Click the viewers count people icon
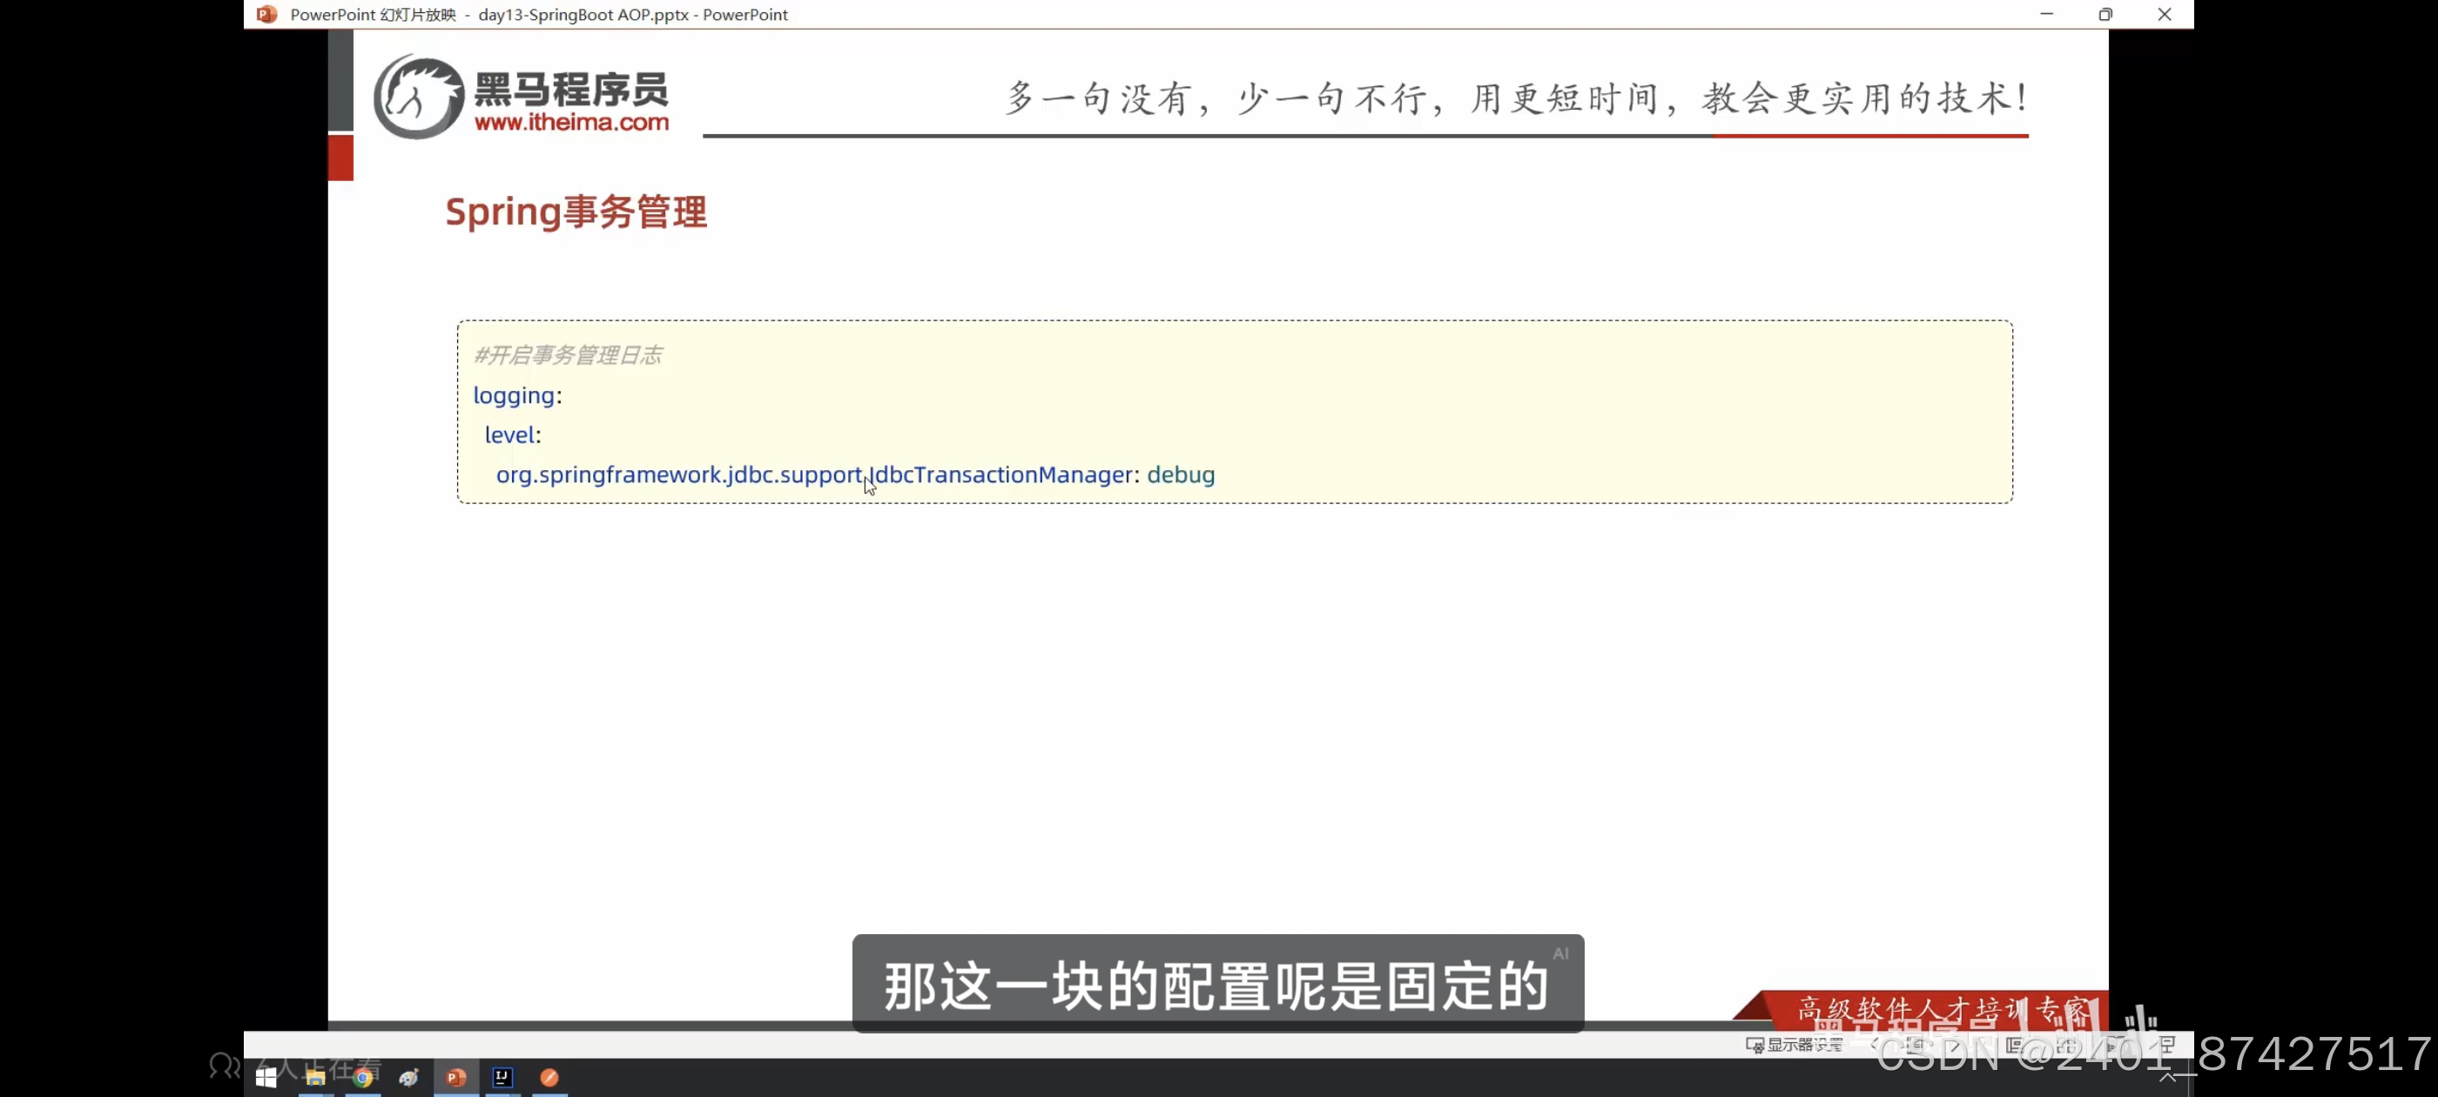 (x=224, y=1066)
